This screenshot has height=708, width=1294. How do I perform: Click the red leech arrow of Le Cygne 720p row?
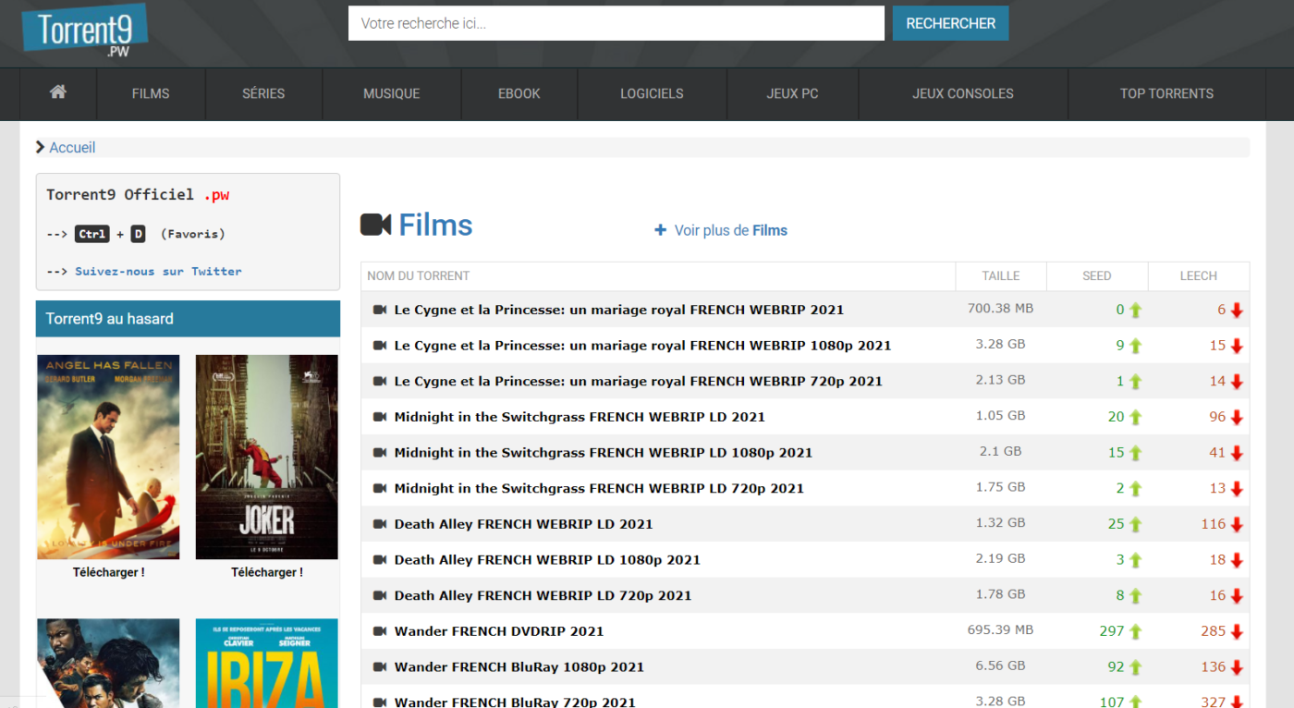pyautogui.click(x=1237, y=382)
